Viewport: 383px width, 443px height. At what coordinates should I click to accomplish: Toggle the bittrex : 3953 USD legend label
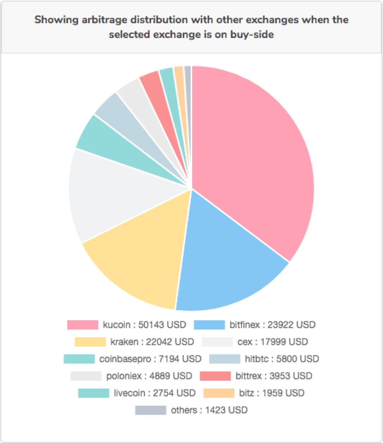274,376
